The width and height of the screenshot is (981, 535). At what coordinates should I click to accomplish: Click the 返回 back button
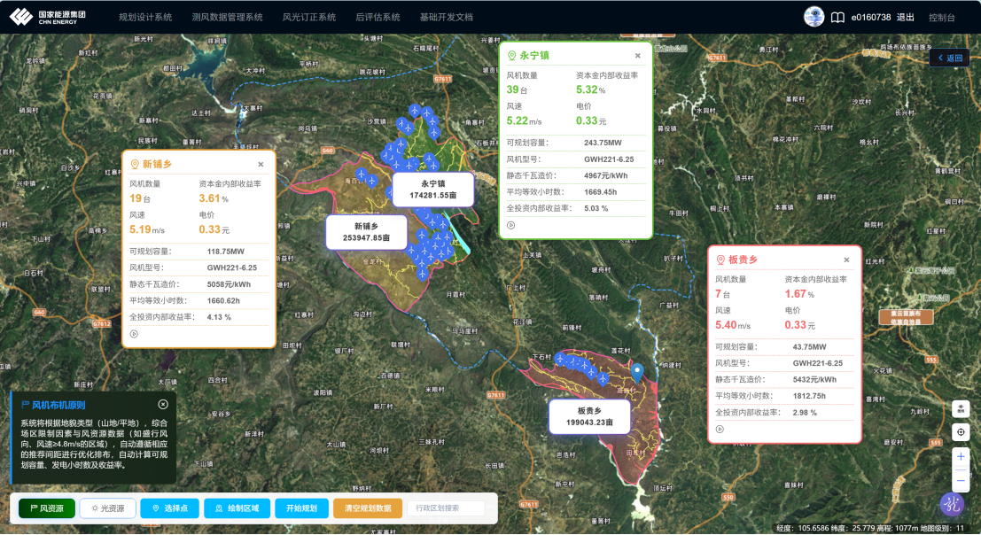point(950,58)
